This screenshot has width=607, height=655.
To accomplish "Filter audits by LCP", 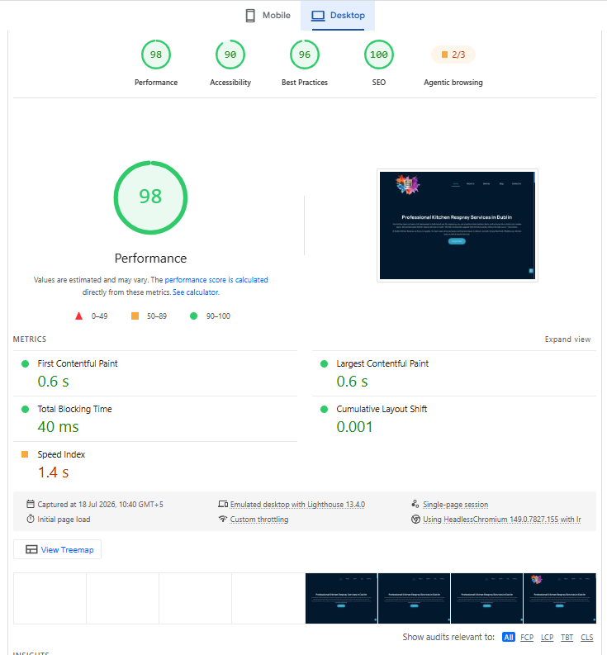I will [x=547, y=638].
